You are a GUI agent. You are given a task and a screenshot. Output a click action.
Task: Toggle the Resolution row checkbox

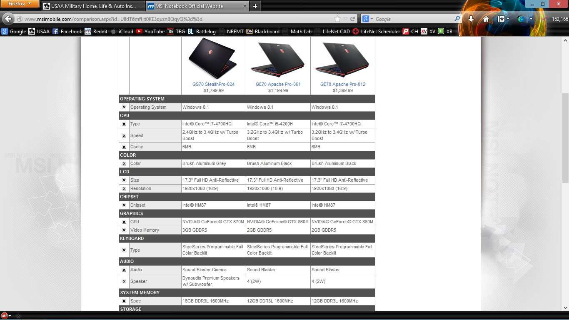click(124, 188)
